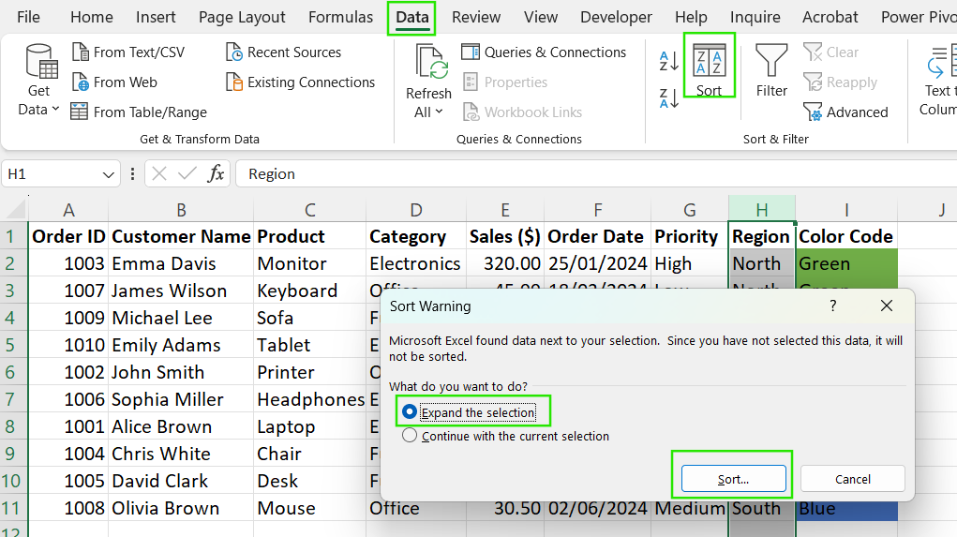This screenshot has width=957, height=537.
Task: Click the Select All corner triangle
Action: coord(15,209)
